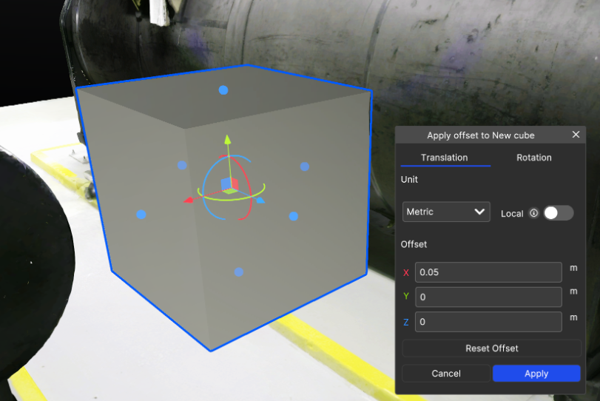Image resolution: width=600 pixels, height=401 pixels.
Task: Click the Local info icon
Action: (x=533, y=213)
